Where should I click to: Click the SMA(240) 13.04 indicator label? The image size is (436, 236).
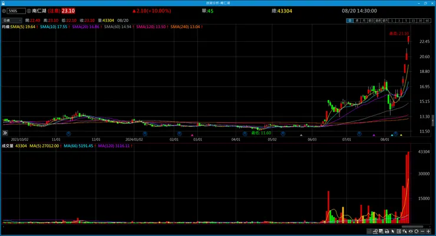click(x=186, y=26)
